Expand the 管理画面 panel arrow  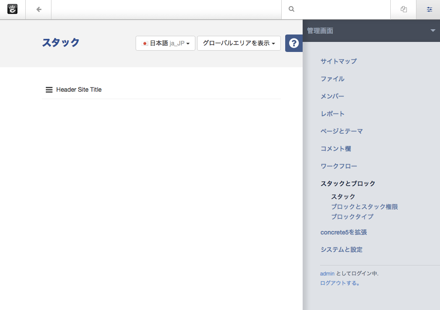[433, 31]
